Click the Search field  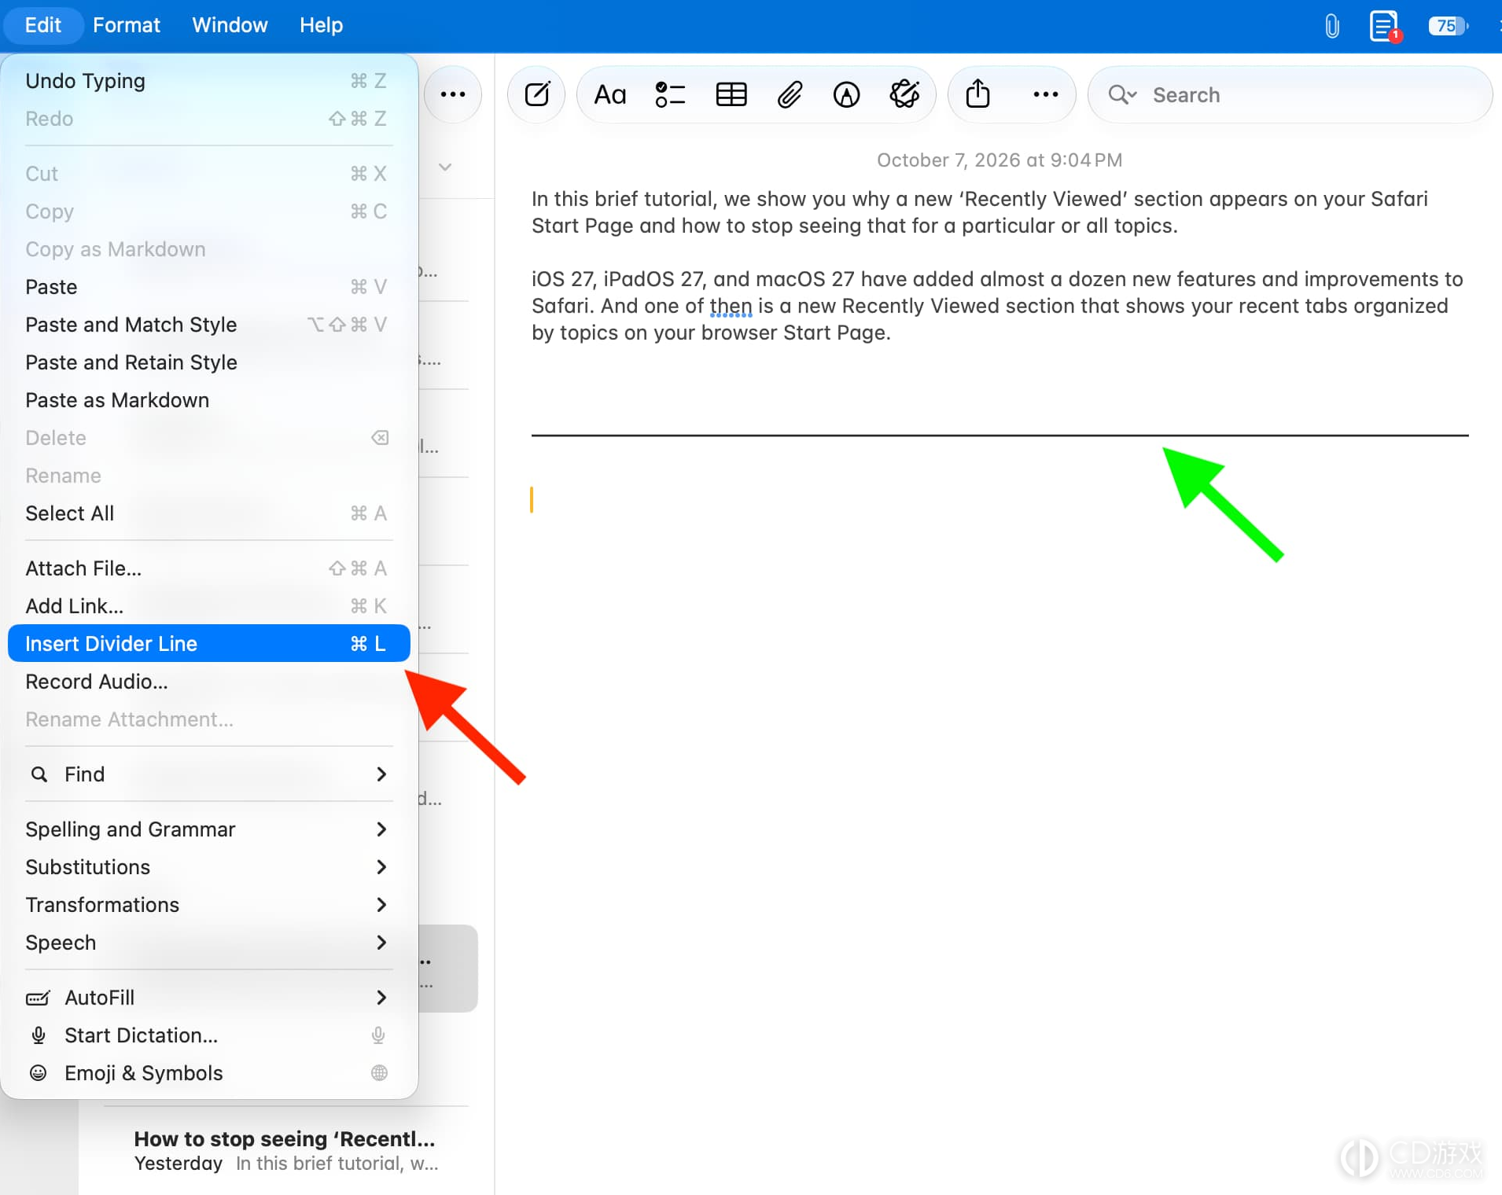[x=1290, y=94]
